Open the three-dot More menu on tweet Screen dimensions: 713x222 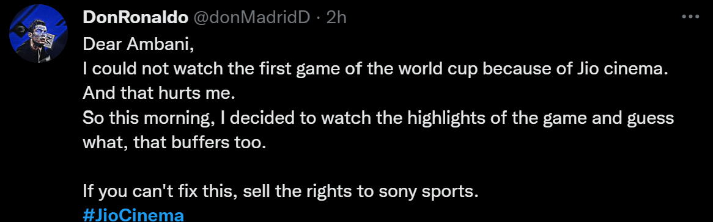tap(690, 17)
